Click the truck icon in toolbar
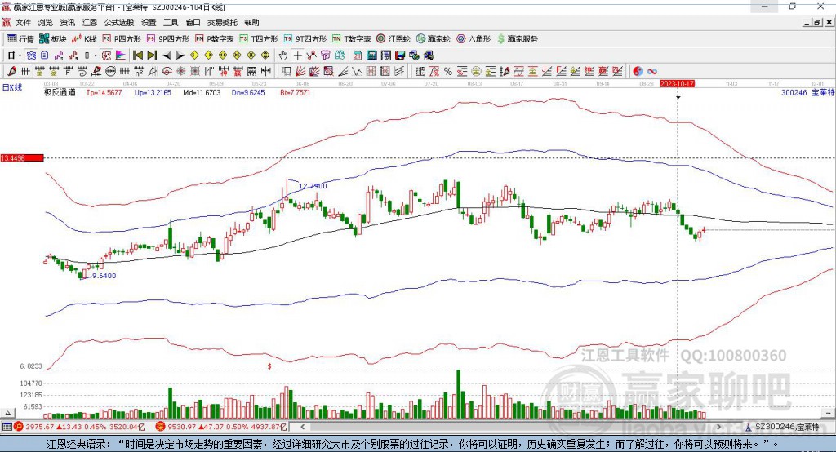The width and height of the screenshot is (836, 452). (x=428, y=55)
